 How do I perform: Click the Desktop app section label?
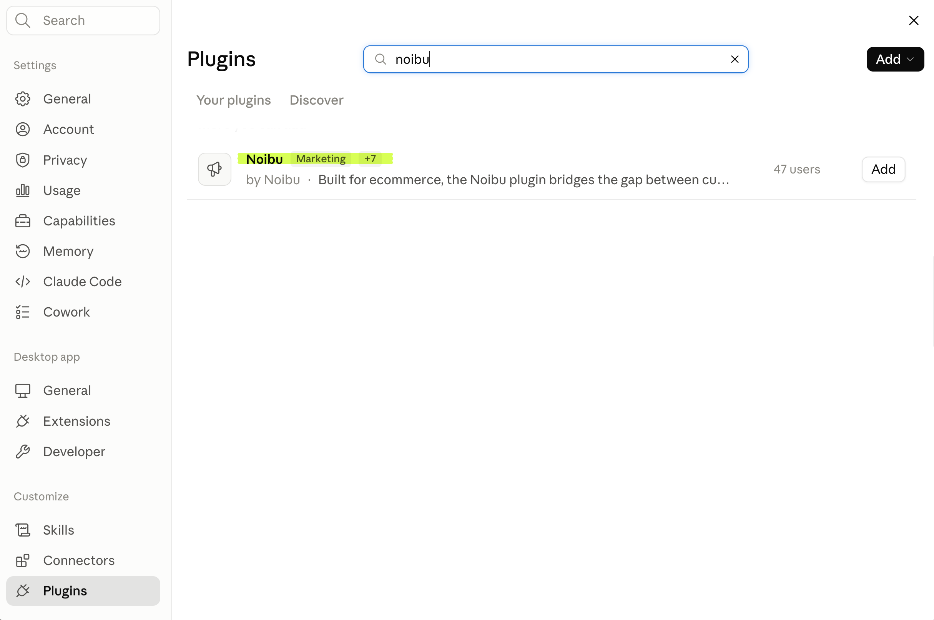(x=47, y=357)
